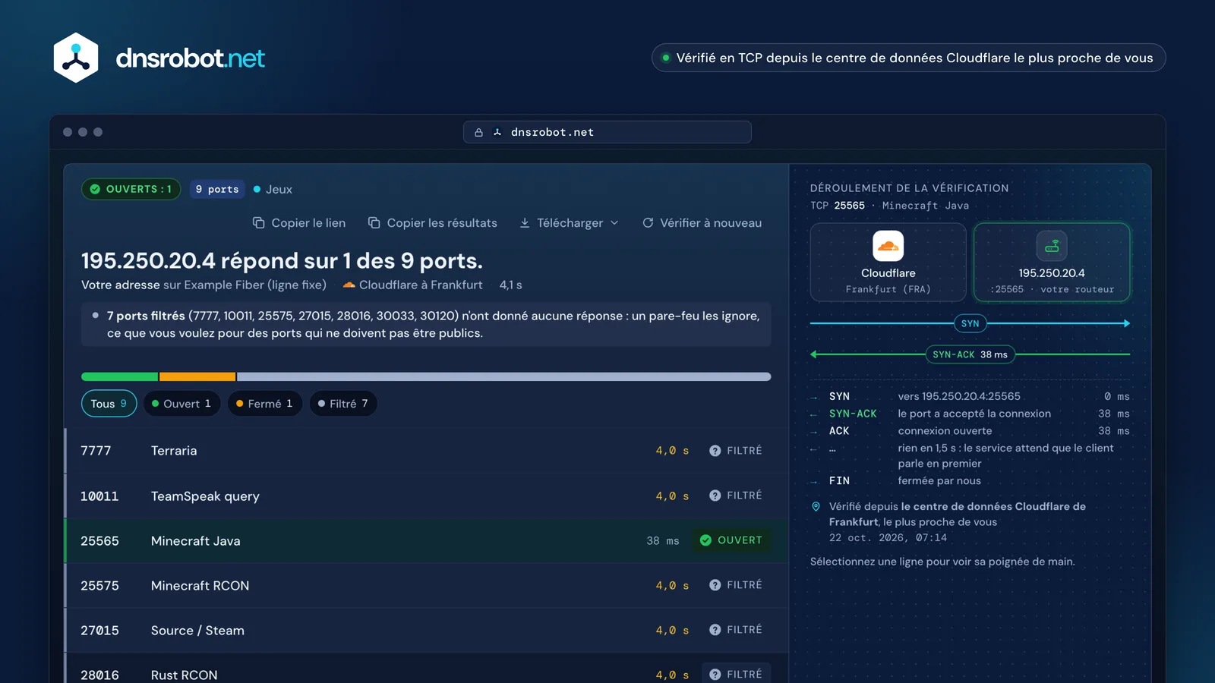Click Copier les résultats
Viewport: 1215px width, 683px height.
pos(433,223)
